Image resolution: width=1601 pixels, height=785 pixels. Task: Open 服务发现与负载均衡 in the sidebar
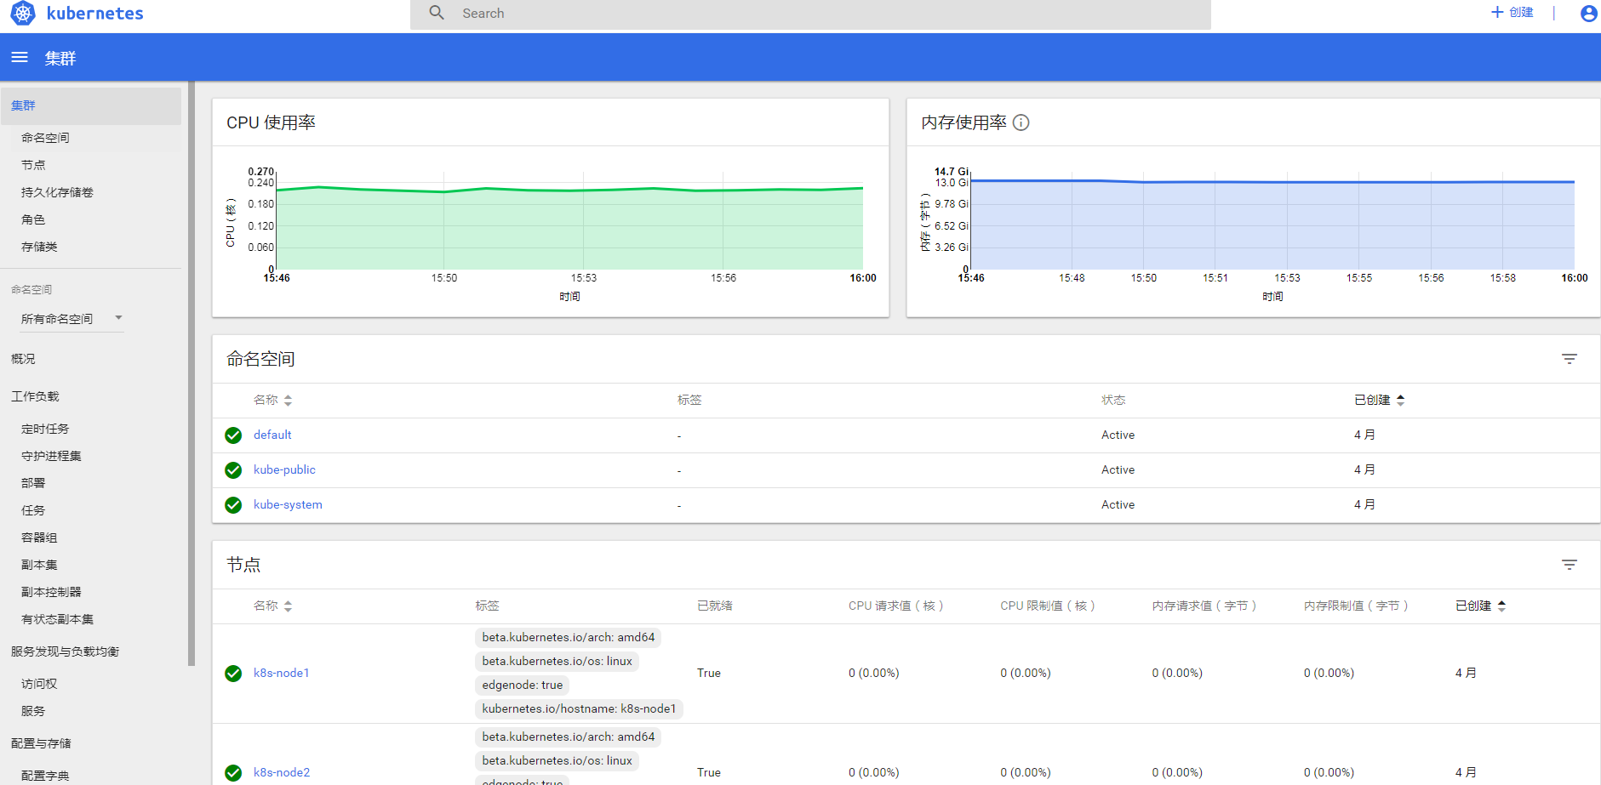pos(65,651)
